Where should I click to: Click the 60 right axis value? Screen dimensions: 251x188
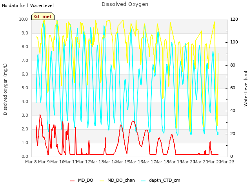pyautogui.click(x=233, y=88)
